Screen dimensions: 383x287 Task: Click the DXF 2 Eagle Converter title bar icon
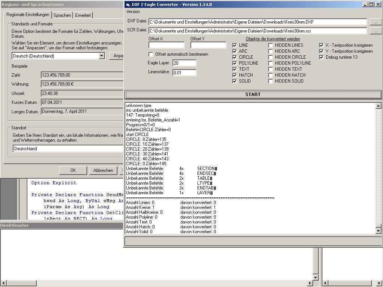[x=128, y=4]
